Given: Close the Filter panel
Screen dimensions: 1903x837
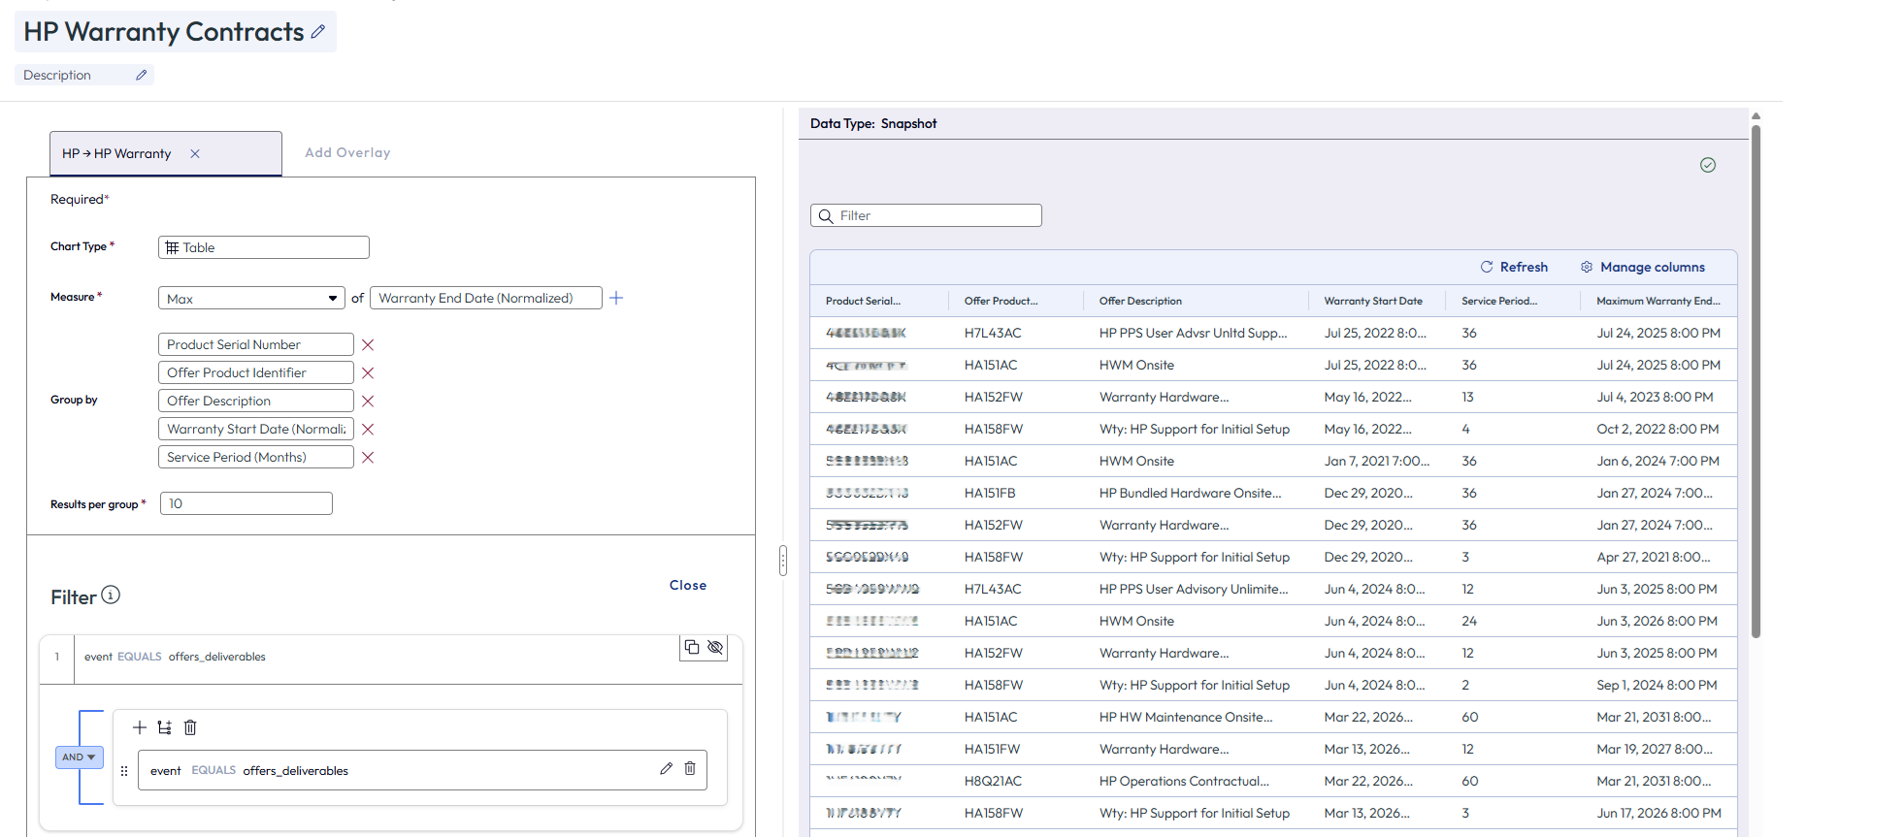Looking at the screenshot, I should (x=688, y=585).
